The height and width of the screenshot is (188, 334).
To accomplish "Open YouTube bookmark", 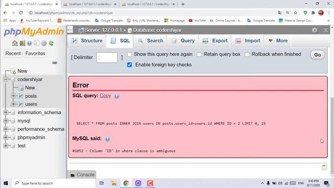I will point(197,20).
